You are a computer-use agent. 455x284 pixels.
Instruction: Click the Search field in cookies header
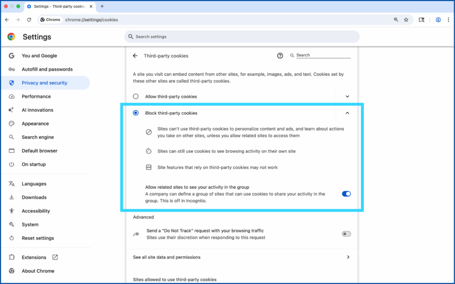point(323,55)
